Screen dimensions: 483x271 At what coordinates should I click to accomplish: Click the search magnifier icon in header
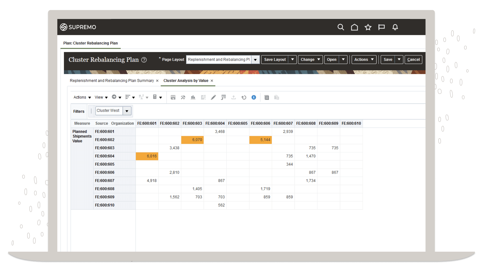[x=341, y=27]
